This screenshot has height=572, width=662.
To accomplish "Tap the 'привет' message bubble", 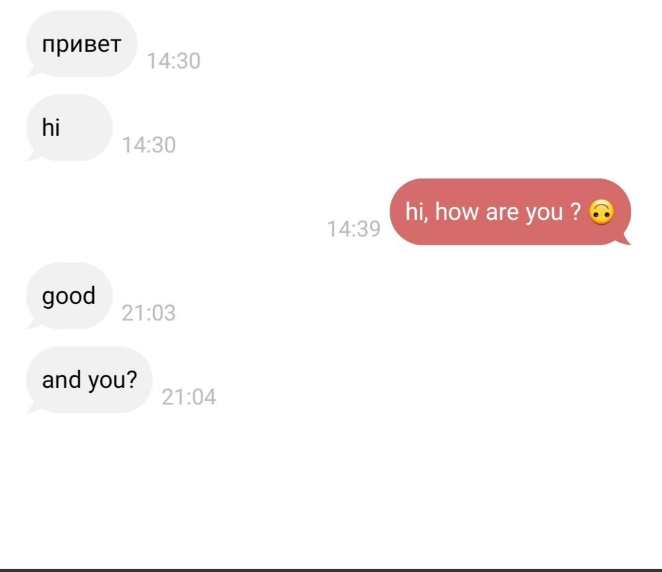I will [82, 43].
